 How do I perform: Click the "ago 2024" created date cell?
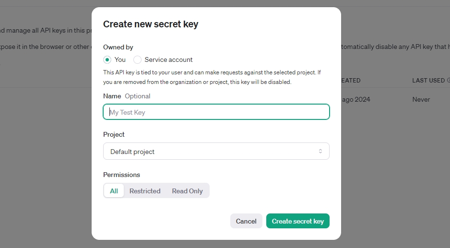coord(355,100)
